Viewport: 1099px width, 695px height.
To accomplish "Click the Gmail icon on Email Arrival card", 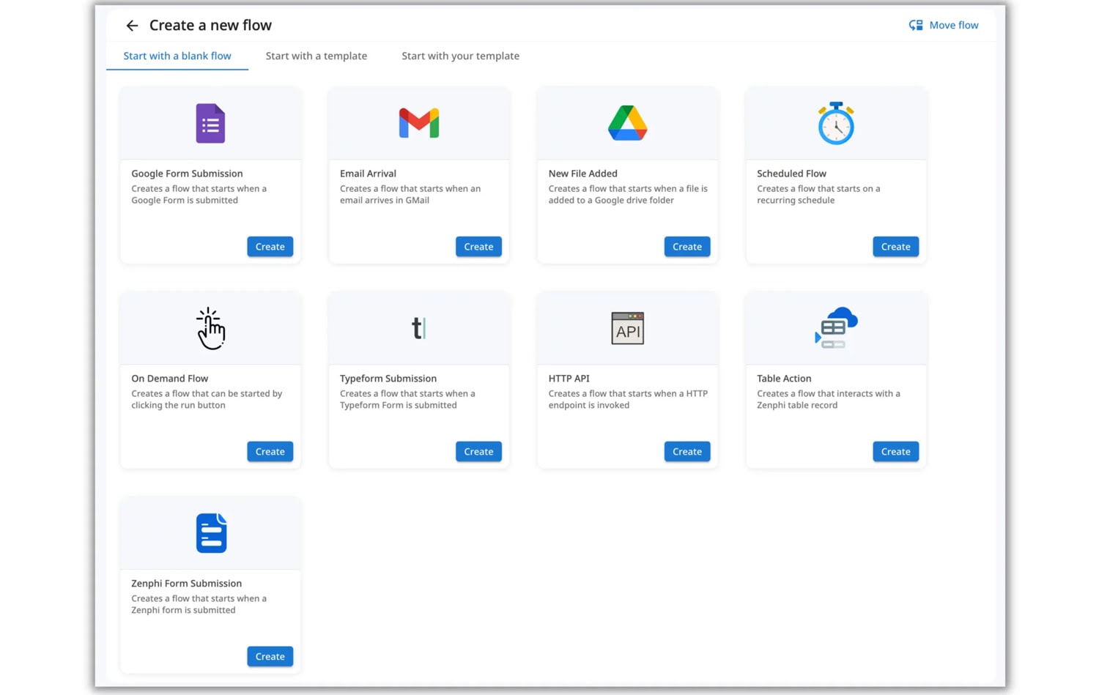I will point(418,122).
